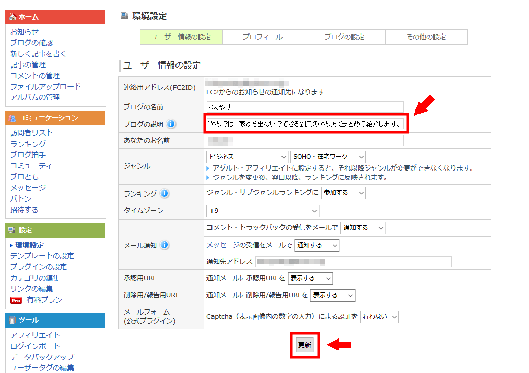Click the notebook icon in ツール header
This screenshot has height=373, width=529.
[12, 320]
